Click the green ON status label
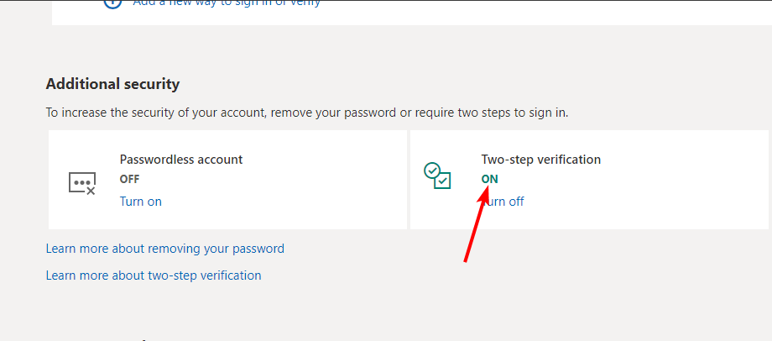 click(x=489, y=180)
